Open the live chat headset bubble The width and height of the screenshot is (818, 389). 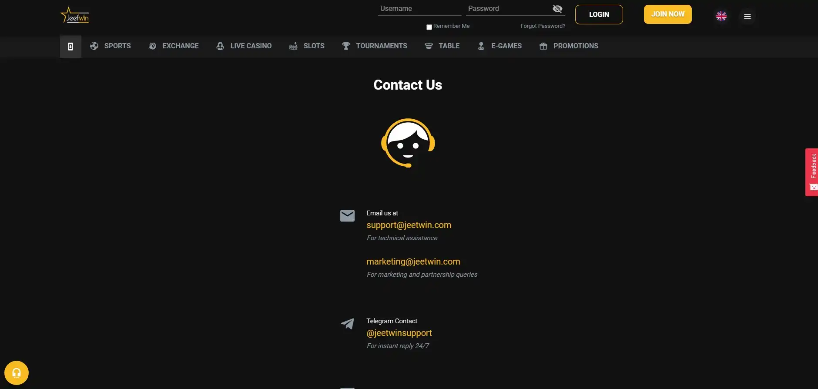click(x=17, y=373)
